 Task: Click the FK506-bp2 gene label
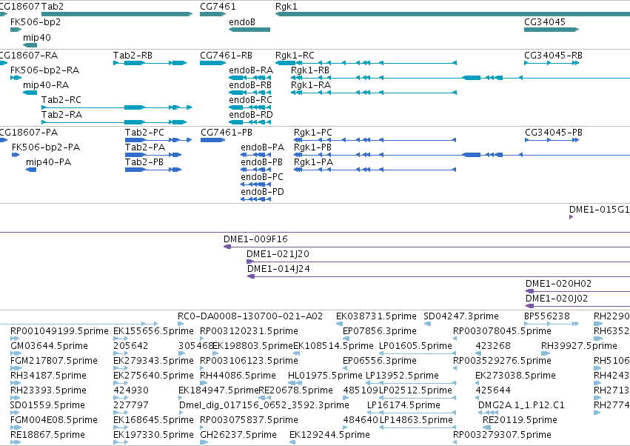[36, 21]
